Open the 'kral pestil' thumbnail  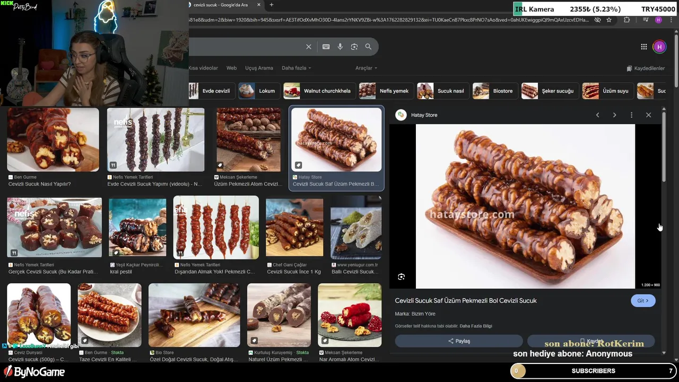pyautogui.click(x=137, y=227)
